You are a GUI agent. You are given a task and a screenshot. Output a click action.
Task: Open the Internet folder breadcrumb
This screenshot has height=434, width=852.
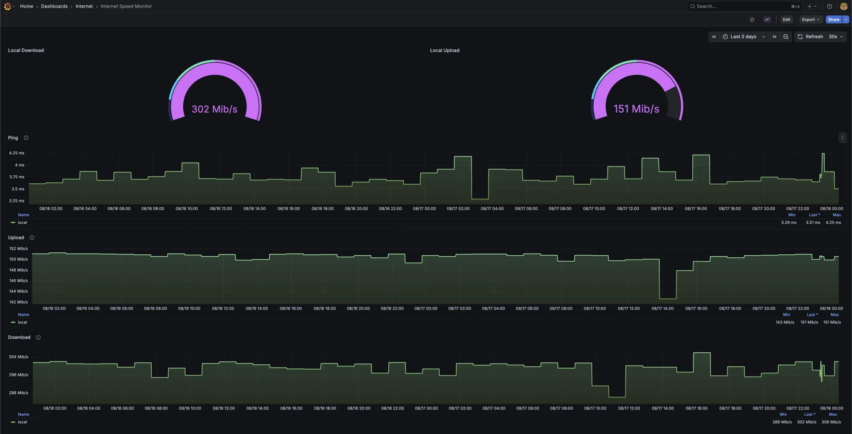coord(84,6)
